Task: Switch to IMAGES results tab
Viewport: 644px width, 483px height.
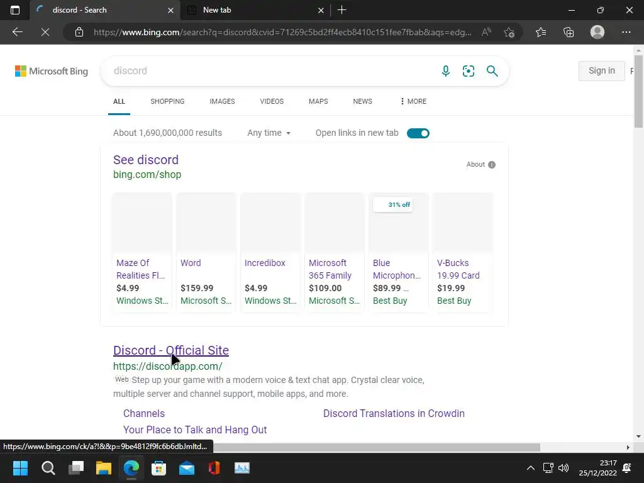Action: point(222,101)
